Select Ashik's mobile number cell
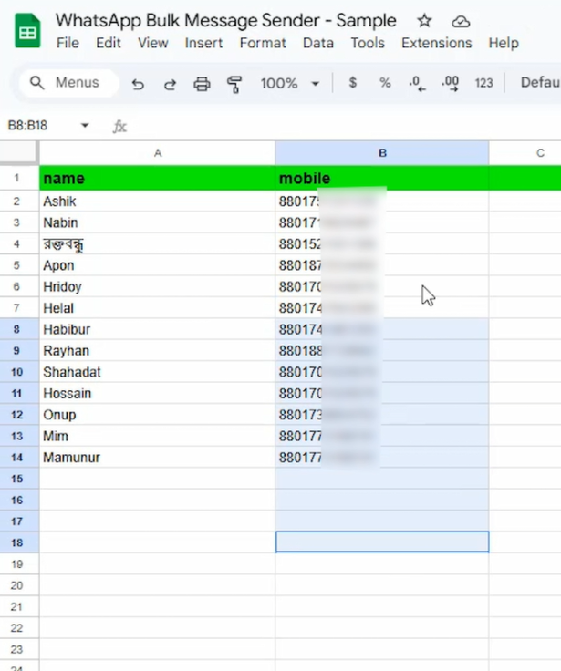 [382, 201]
